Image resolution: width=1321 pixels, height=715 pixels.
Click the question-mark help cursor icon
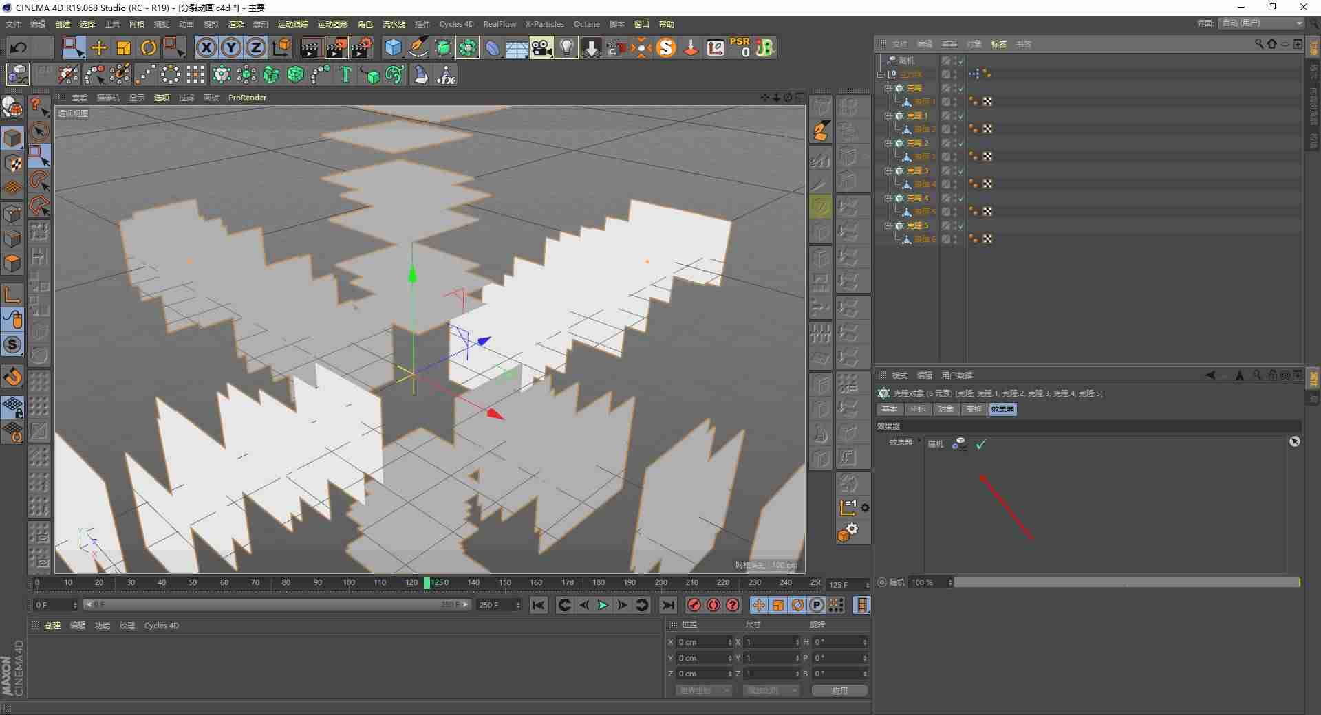click(x=39, y=107)
